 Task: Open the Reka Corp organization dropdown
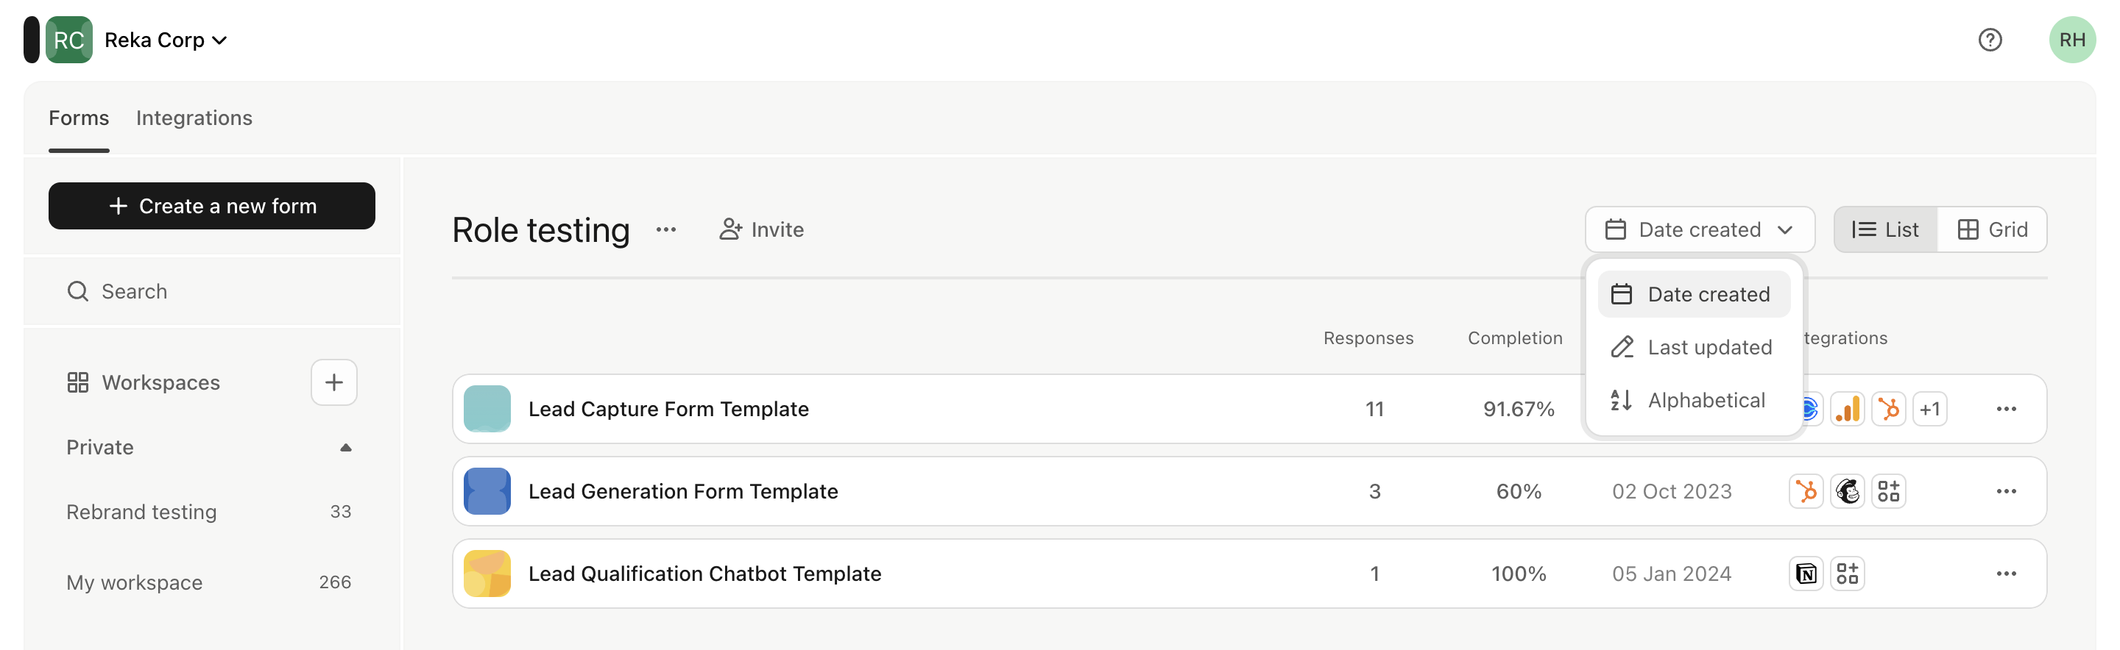[x=166, y=40]
